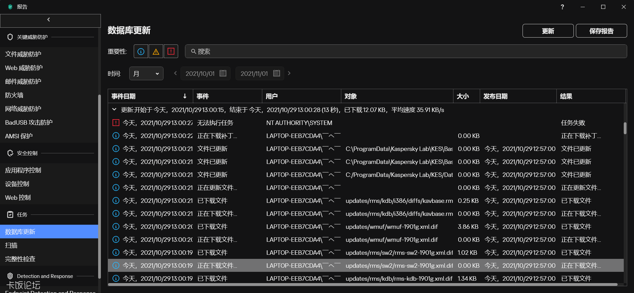Click the C:/ProgramData/Kaspersky Lab/KES/Dat object cell
This screenshot has width=634, height=293.
click(399, 175)
